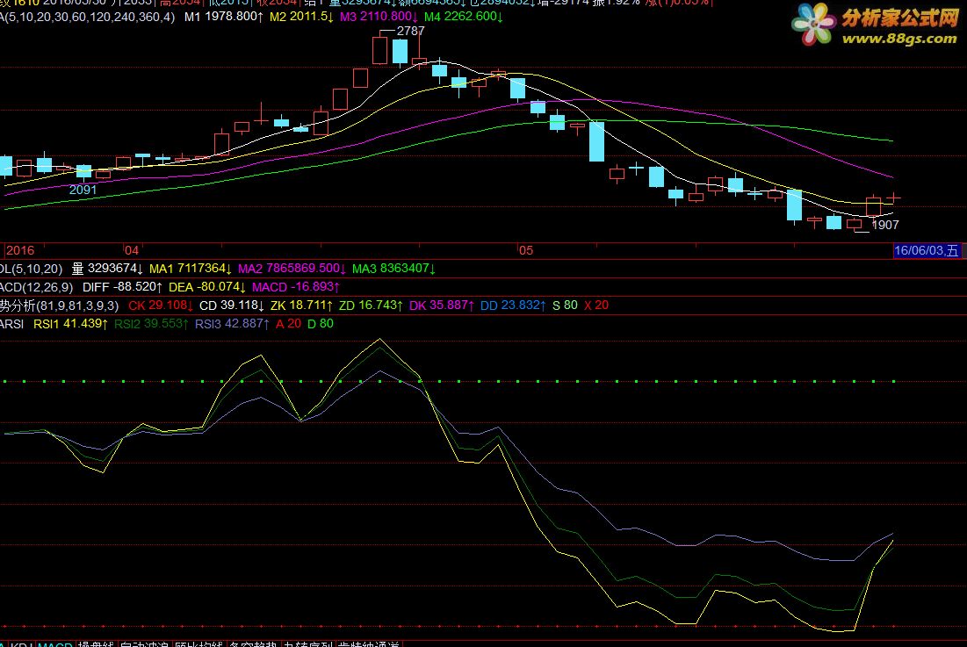This screenshot has height=647, width=967.
Task: Click the D 80 RSI threshold value
Action: click(321, 324)
